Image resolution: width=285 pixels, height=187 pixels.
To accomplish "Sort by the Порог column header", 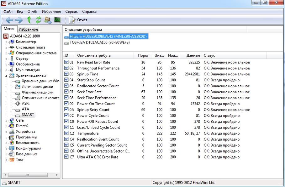I will [x=143, y=55].
